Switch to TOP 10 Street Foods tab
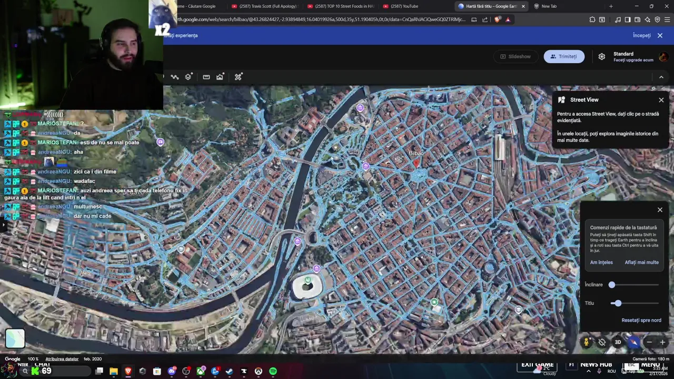 click(340, 6)
